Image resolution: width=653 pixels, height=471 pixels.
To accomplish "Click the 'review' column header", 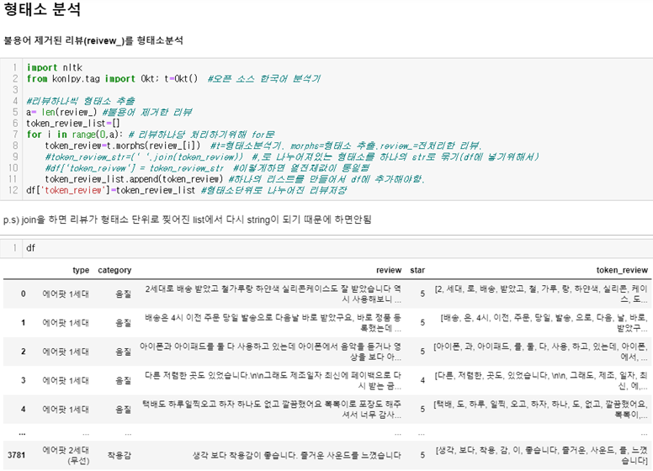I will (x=389, y=270).
